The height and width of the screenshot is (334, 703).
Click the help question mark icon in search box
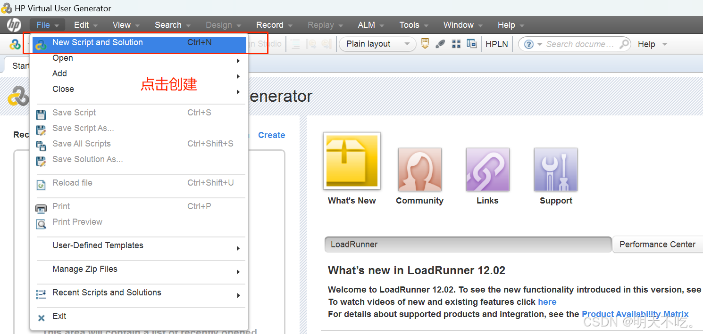529,44
